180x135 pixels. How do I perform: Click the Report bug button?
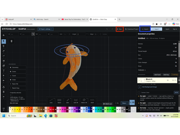coord(17,88)
